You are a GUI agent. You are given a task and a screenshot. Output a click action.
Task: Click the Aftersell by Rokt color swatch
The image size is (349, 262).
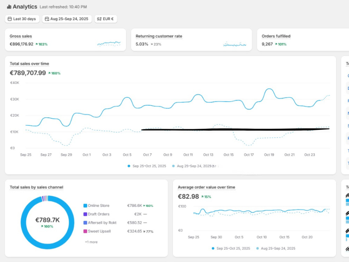point(85,223)
